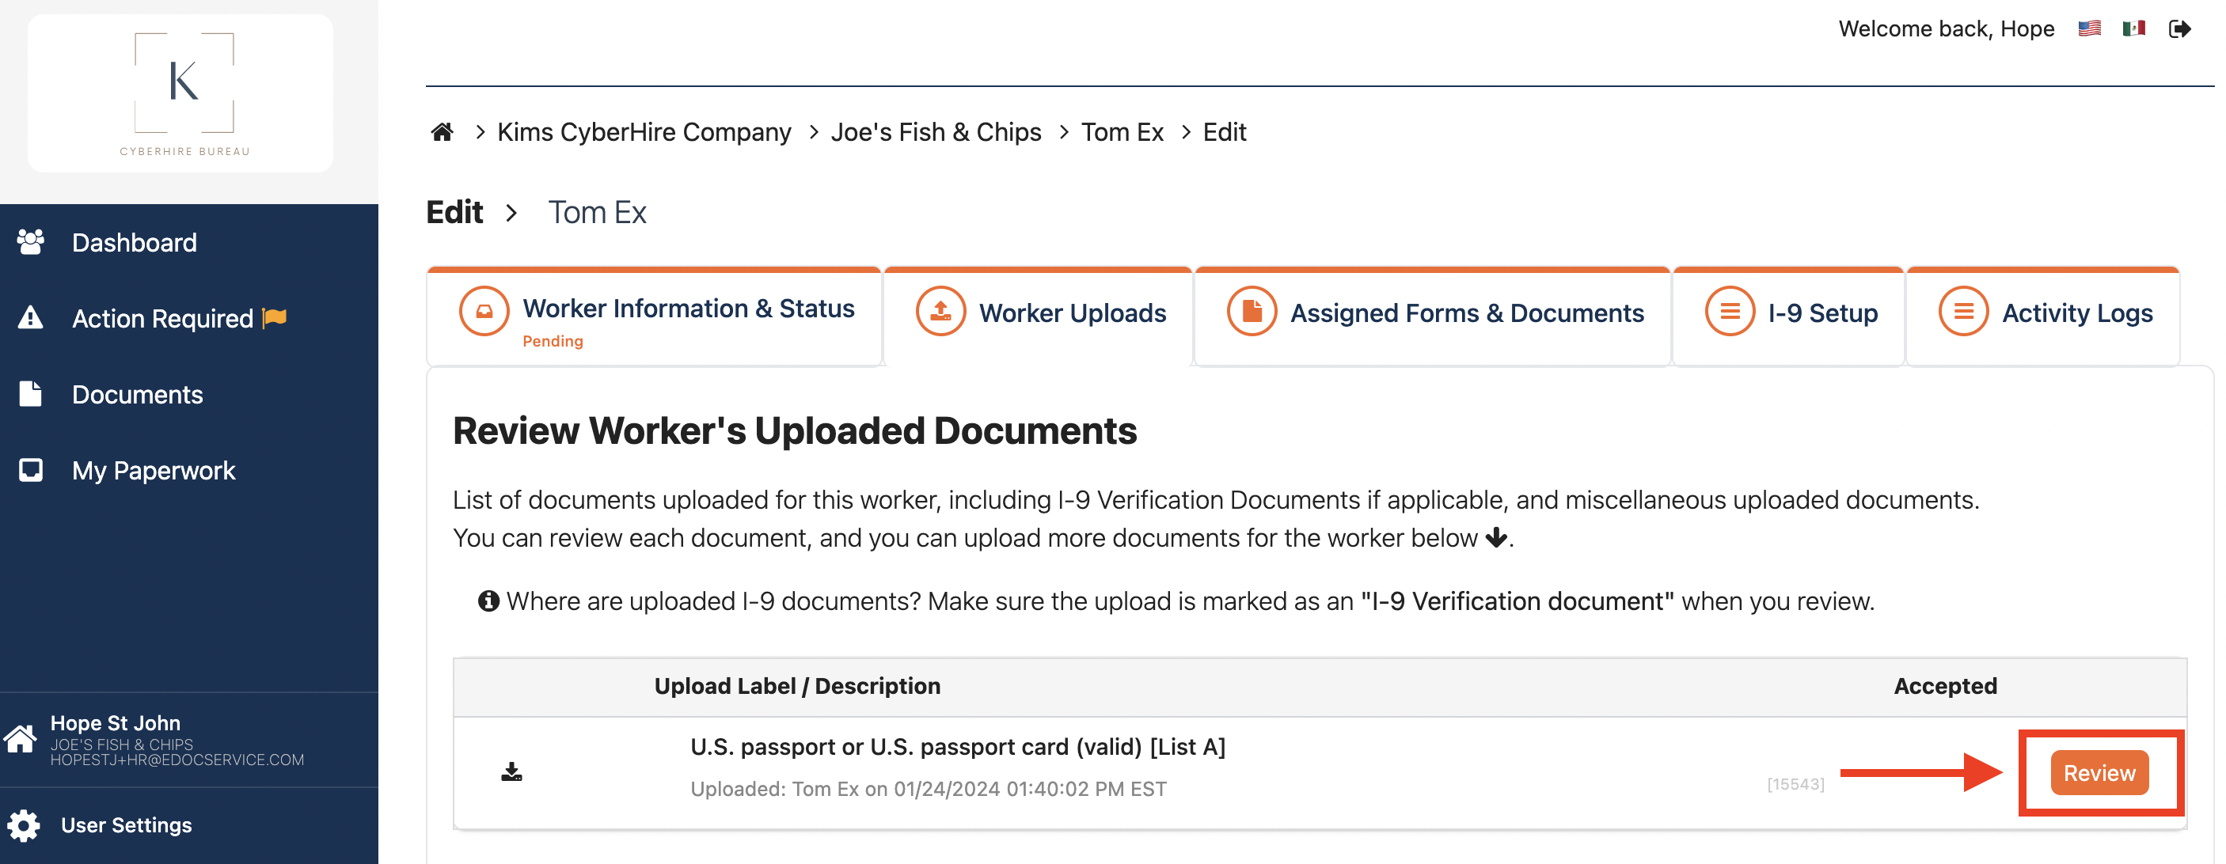2226x864 pixels.
Task: Click the Worker Information inbox circle icon
Action: (x=484, y=311)
